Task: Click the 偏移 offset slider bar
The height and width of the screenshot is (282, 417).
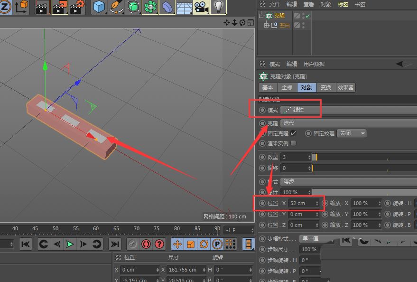Action: 364,168
